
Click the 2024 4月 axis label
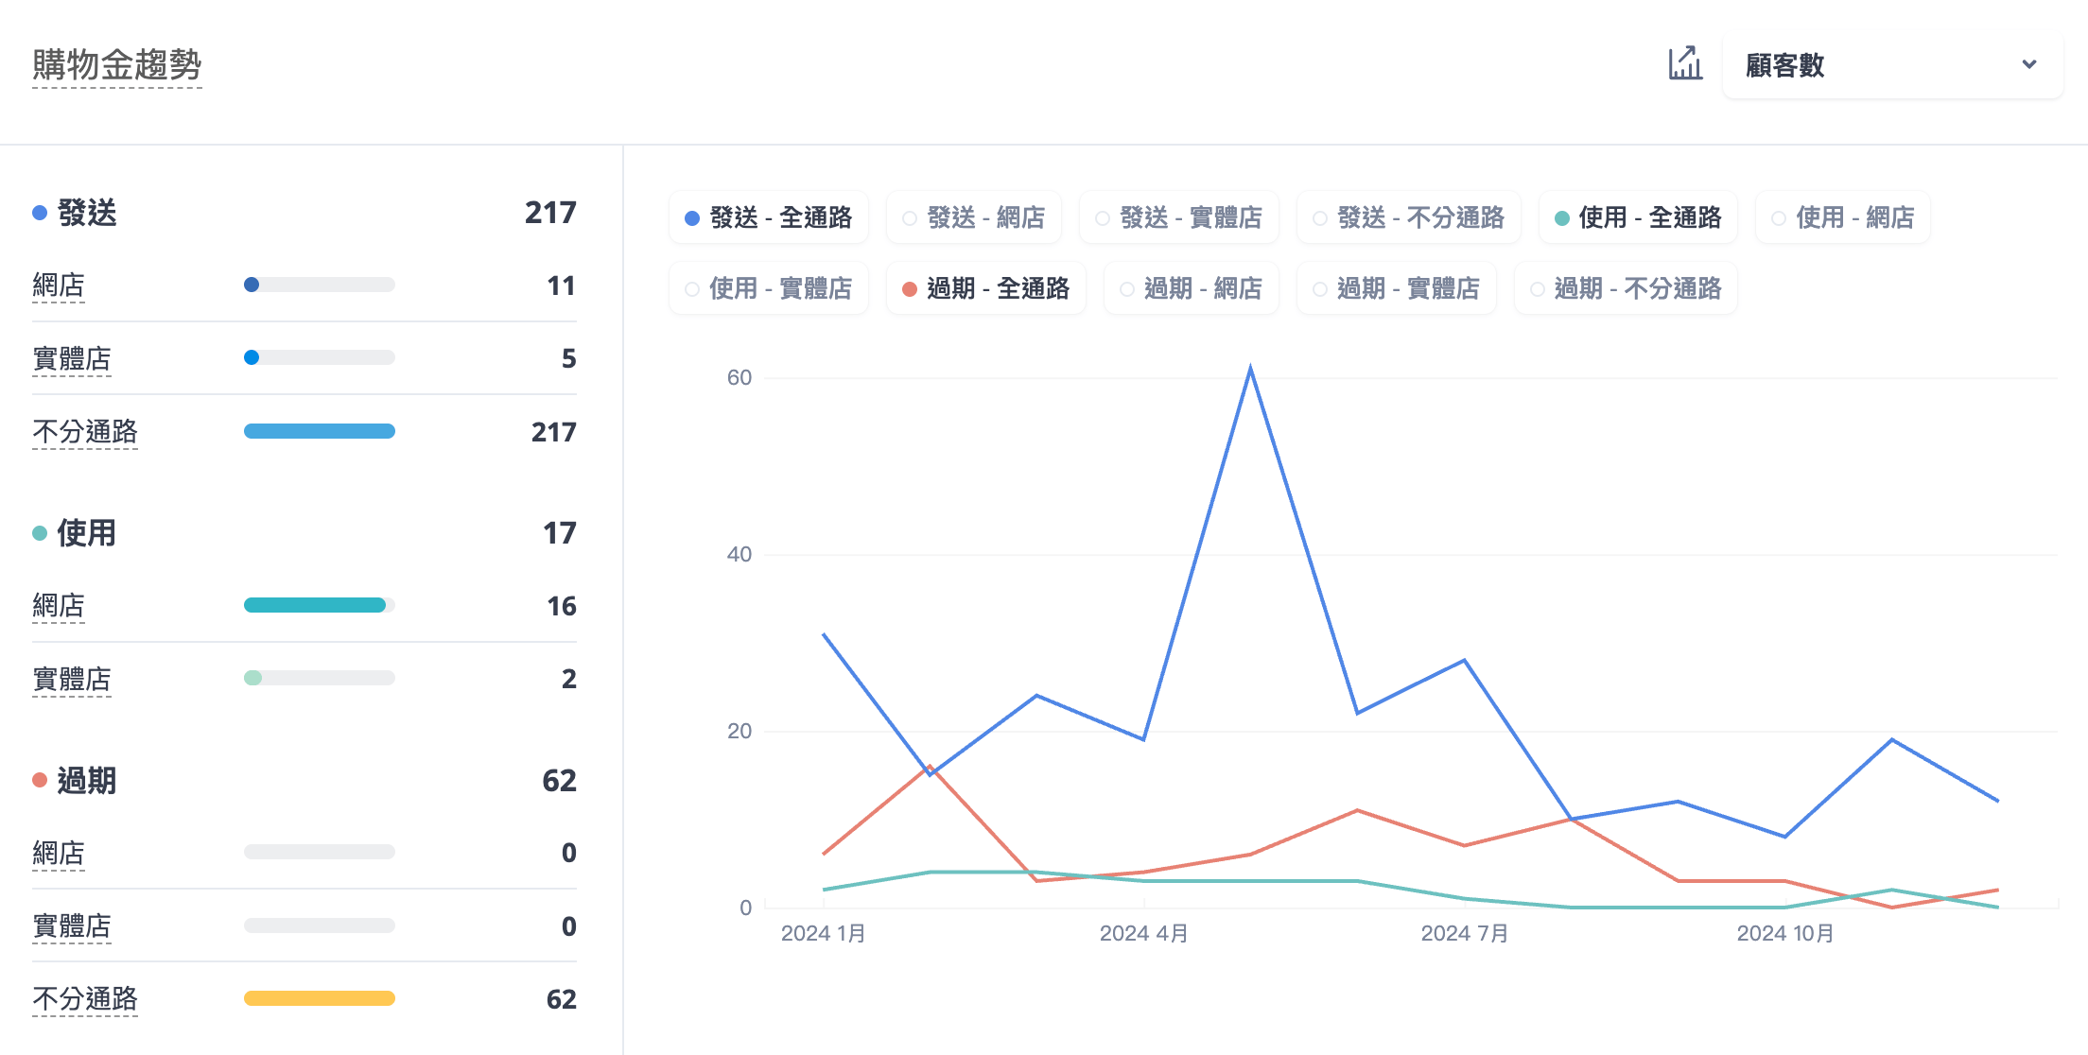click(x=1143, y=934)
